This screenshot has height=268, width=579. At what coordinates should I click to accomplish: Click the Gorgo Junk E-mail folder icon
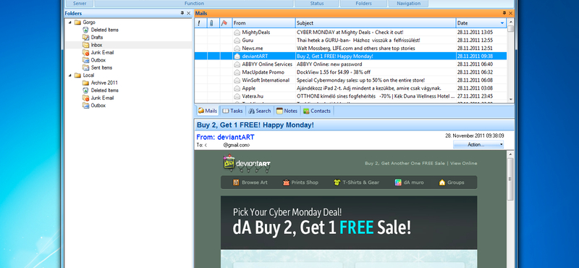click(x=85, y=52)
